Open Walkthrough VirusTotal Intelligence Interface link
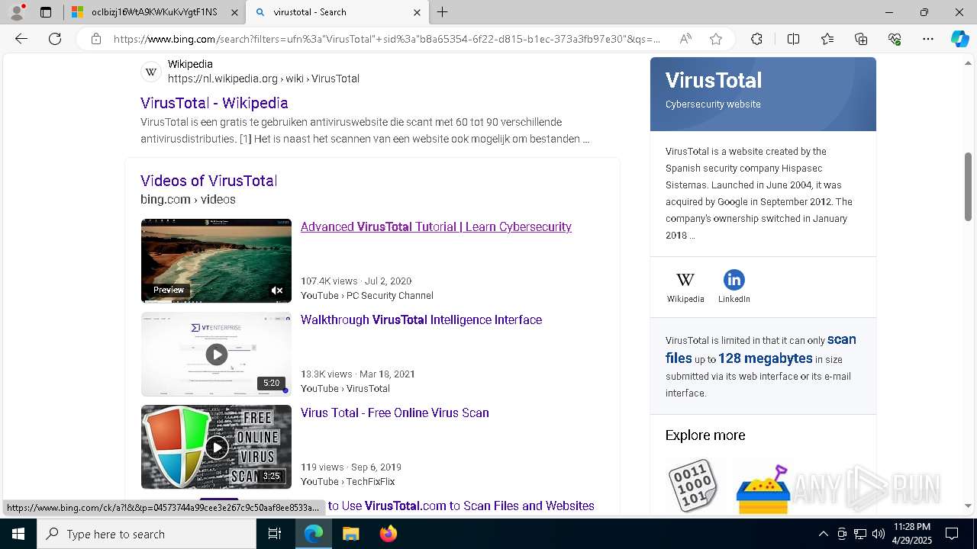This screenshot has width=977, height=549. pyautogui.click(x=421, y=319)
